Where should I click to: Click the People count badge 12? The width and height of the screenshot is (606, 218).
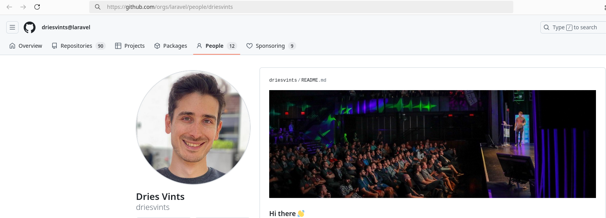[232, 46]
